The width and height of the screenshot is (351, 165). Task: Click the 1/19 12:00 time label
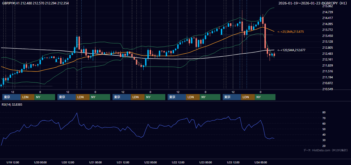pos(13,163)
